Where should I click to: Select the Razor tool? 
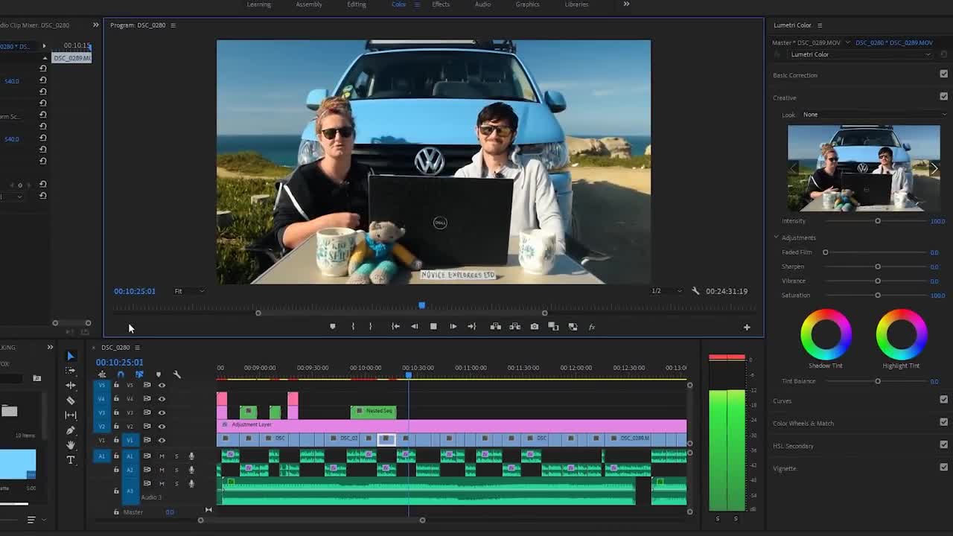click(x=71, y=401)
